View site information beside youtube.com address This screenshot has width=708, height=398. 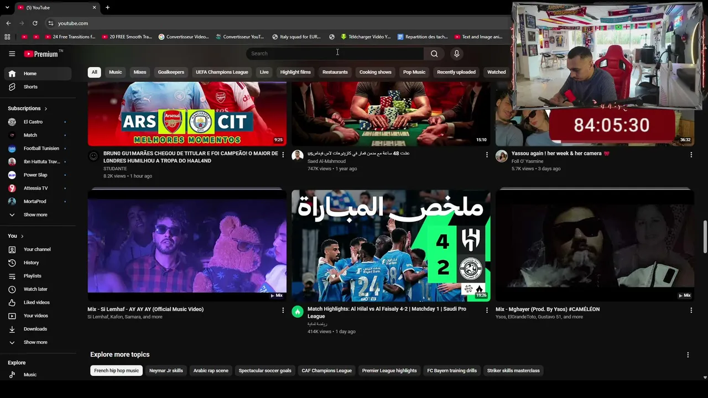50,23
